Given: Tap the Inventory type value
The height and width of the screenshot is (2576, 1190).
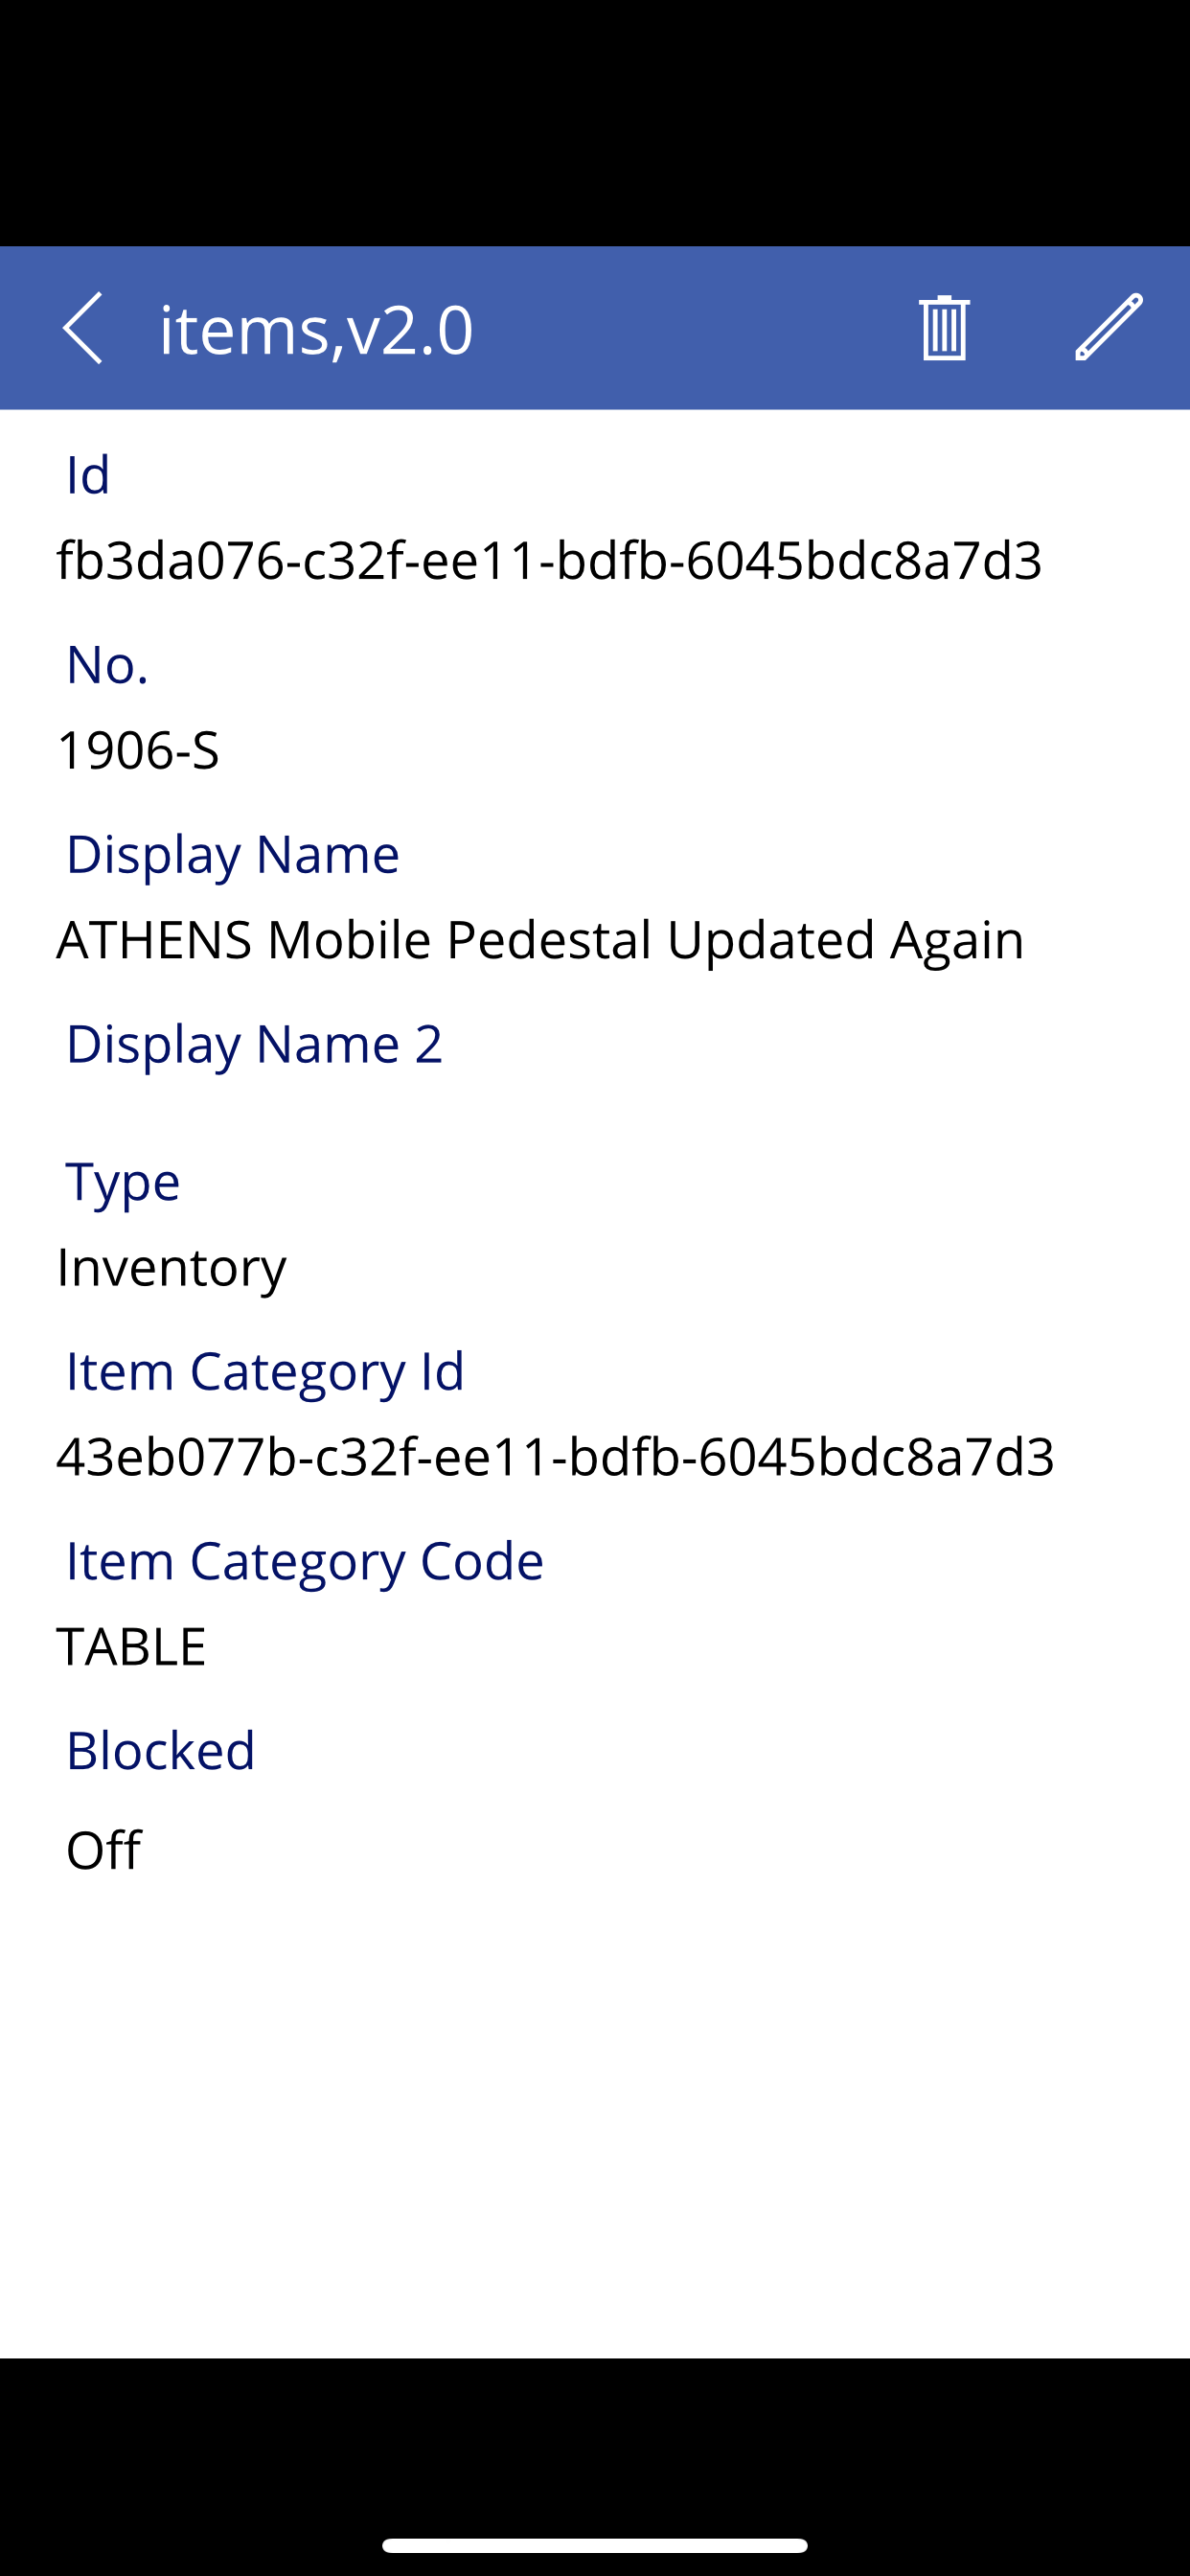Looking at the screenshot, I should point(171,1268).
